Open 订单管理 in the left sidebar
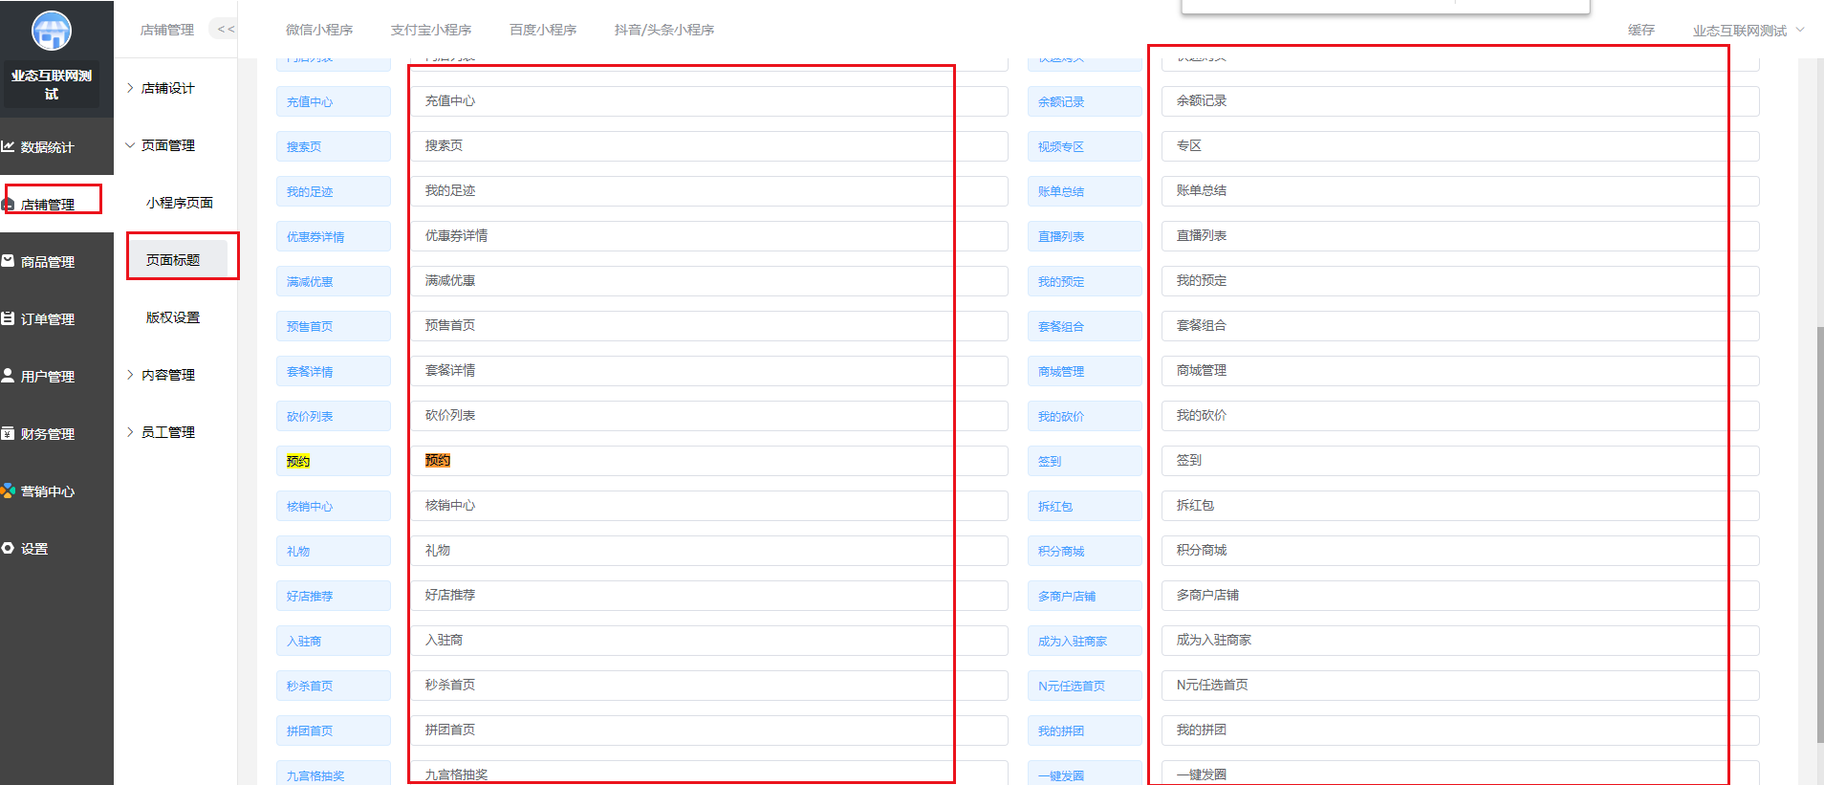Screen dimensions: 1824x785 point(56,319)
